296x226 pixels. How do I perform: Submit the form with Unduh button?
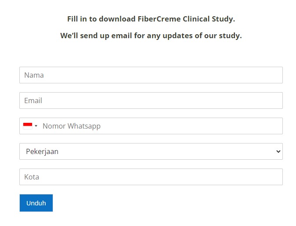36,203
